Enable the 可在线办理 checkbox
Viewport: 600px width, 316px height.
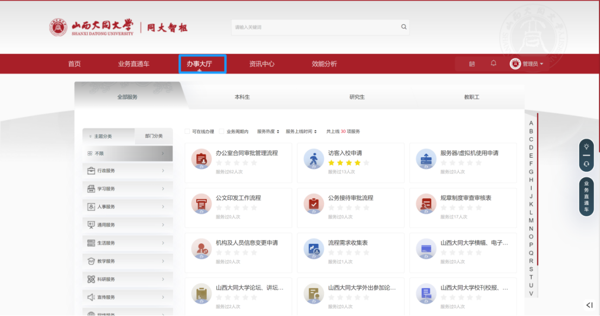(x=188, y=131)
